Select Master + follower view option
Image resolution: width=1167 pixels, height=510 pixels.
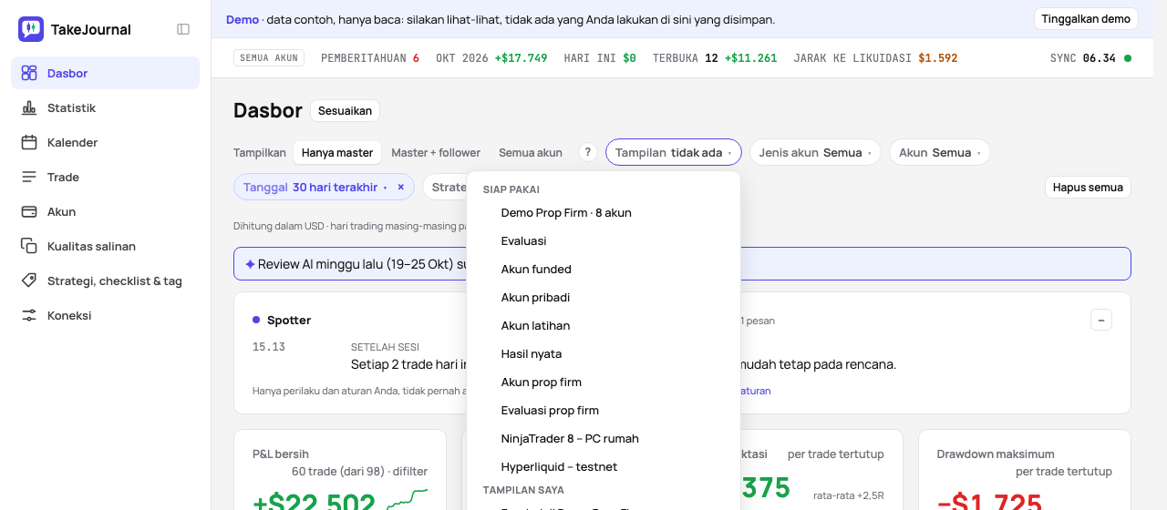[x=436, y=152]
